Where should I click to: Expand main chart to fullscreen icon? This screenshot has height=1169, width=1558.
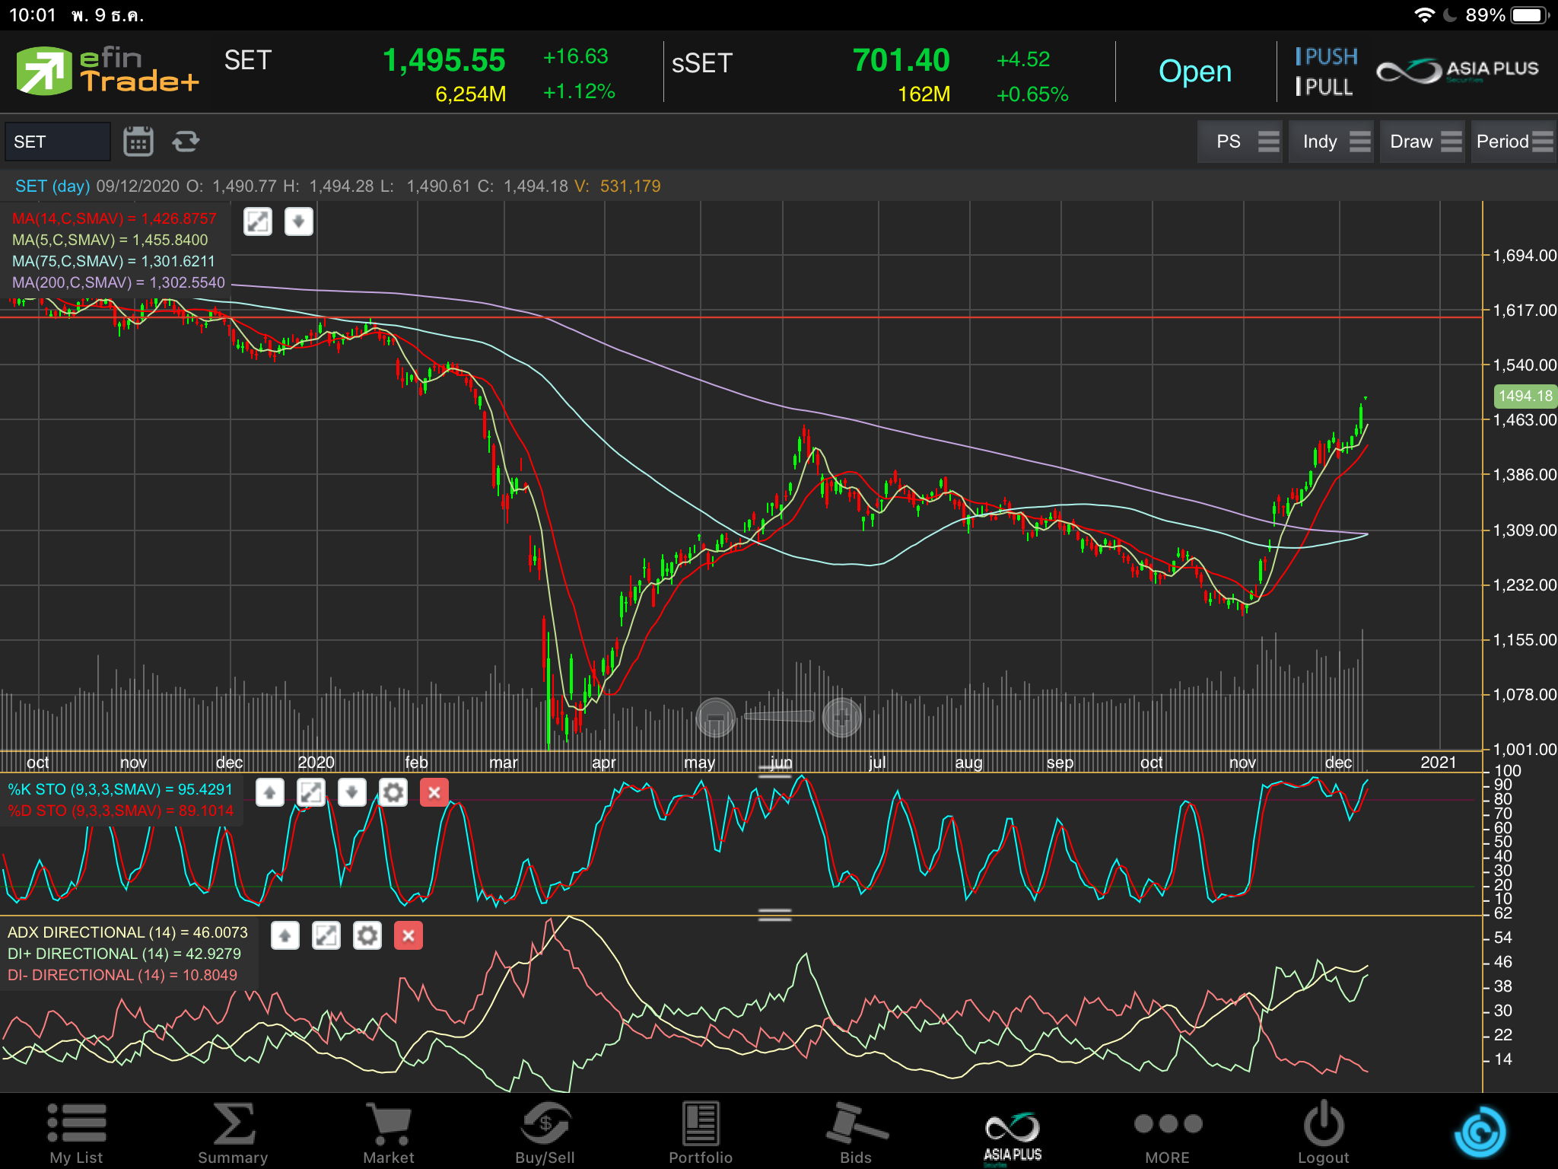[258, 222]
